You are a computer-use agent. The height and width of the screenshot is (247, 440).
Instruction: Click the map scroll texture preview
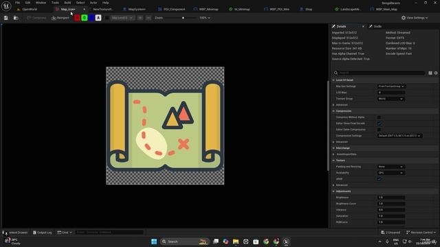tap(165, 126)
